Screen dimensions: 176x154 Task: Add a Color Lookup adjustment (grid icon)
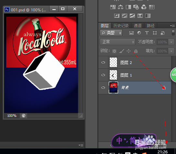click(152, 7)
